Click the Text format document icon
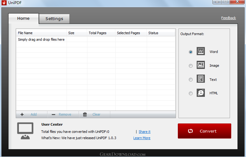The width and height of the screenshot is (246, 157). click(x=201, y=79)
